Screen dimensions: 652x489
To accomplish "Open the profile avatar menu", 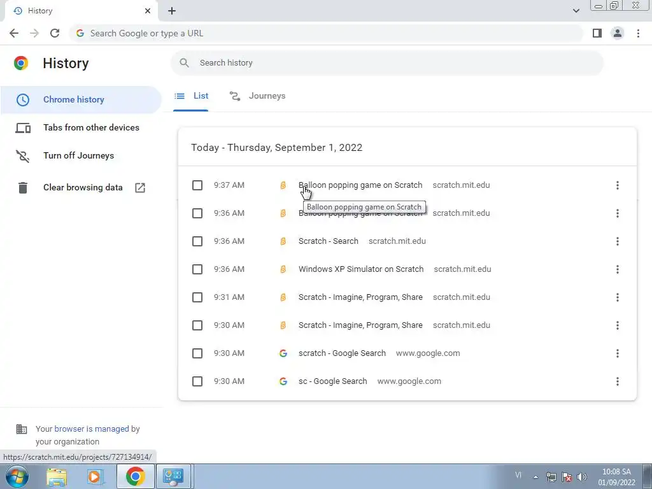I will tap(618, 33).
